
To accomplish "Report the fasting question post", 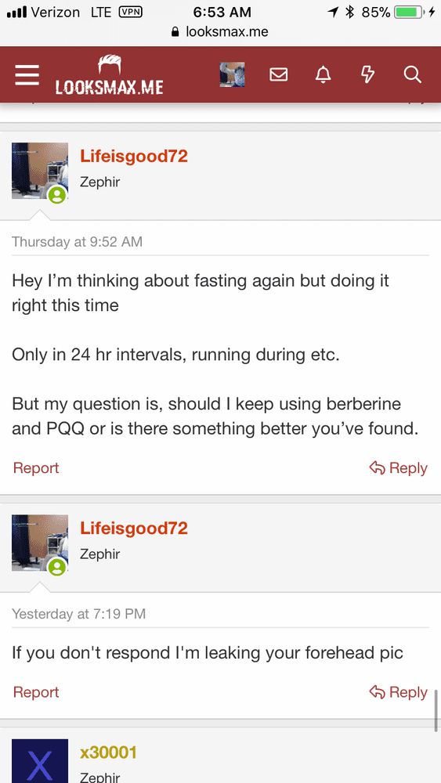I will (x=36, y=468).
